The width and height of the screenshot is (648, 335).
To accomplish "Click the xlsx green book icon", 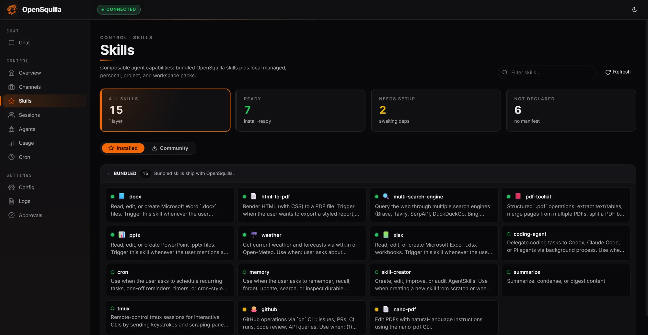I will (x=386, y=235).
